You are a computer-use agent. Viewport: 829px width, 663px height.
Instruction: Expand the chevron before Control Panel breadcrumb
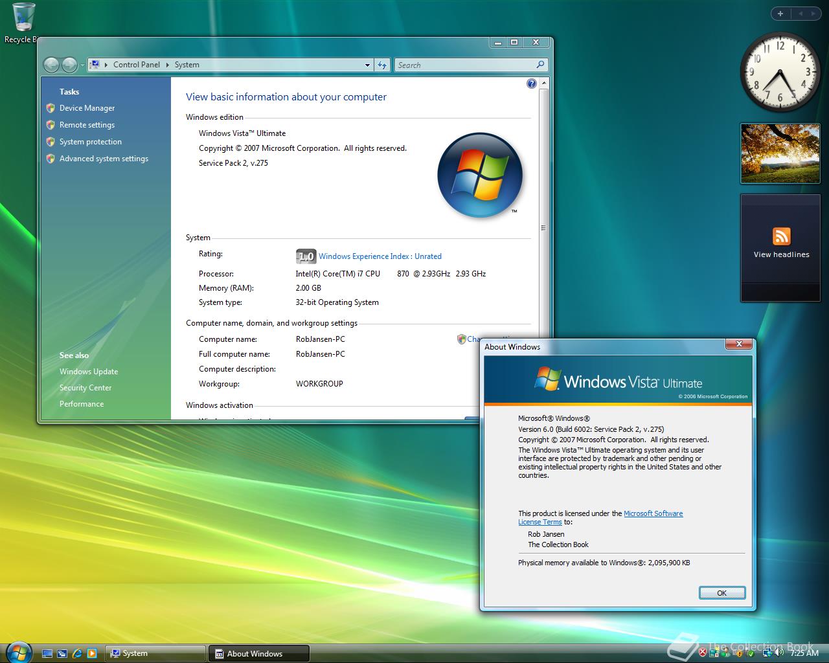(x=106, y=65)
